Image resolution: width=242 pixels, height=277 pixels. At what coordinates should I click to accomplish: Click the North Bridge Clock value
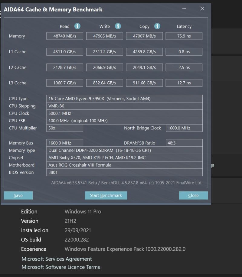pos(184,128)
